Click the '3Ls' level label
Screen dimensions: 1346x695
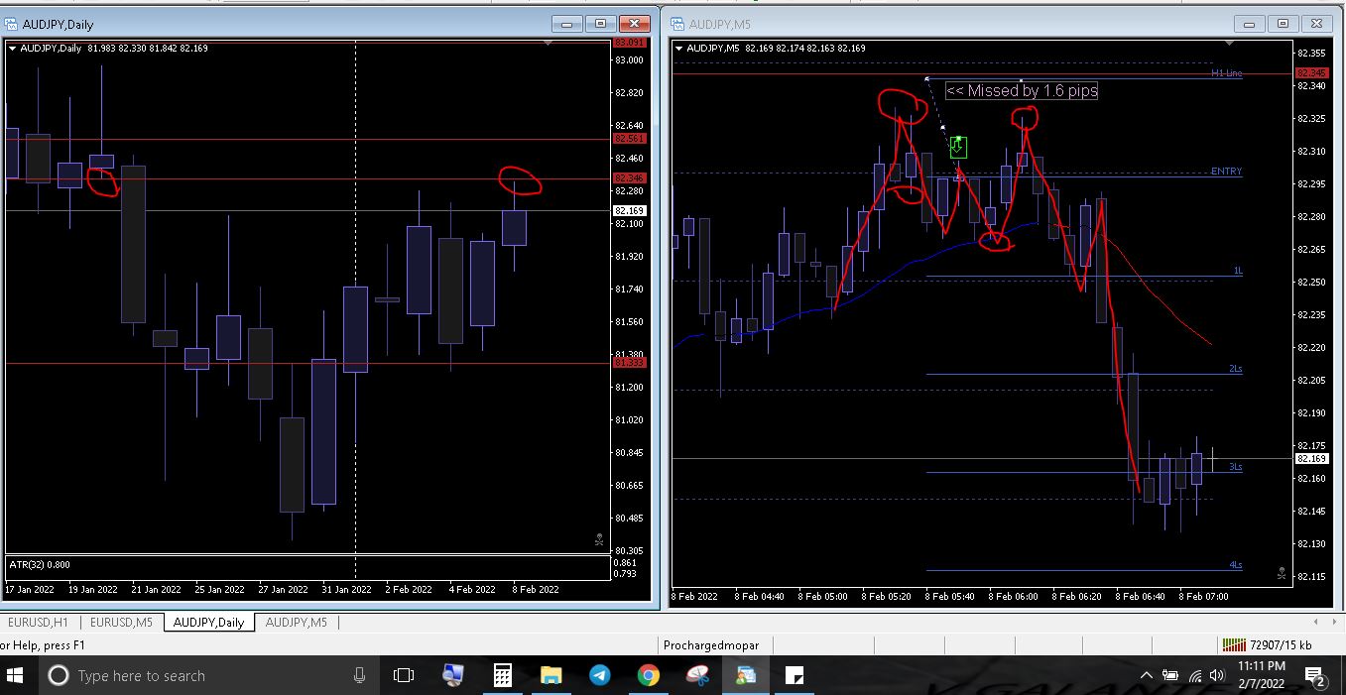[x=1236, y=466]
